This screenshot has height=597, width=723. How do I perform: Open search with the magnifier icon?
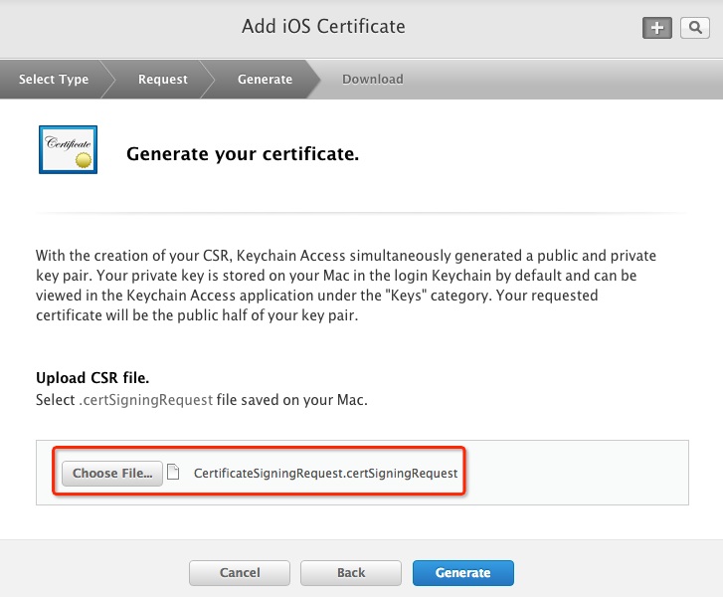pyautogui.click(x=693, y=28)
